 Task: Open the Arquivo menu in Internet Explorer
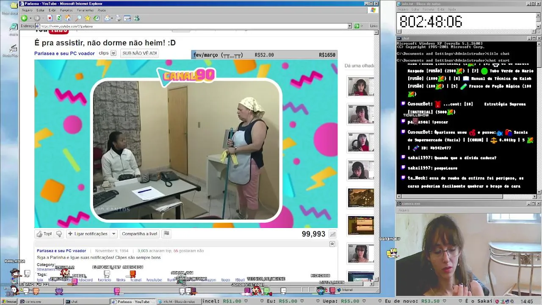(27, 10)
